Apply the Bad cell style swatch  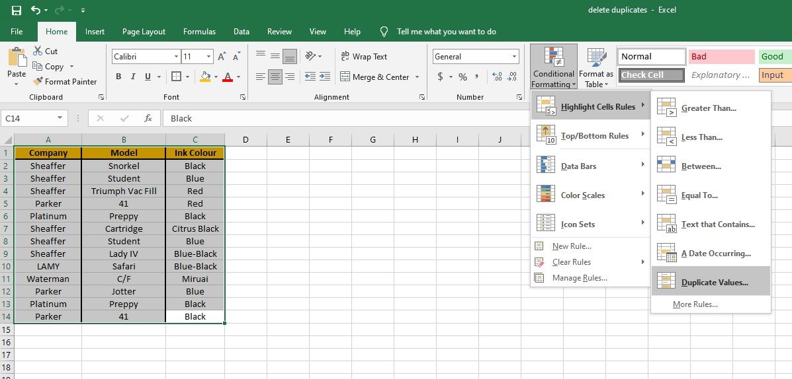coord(721,57)
